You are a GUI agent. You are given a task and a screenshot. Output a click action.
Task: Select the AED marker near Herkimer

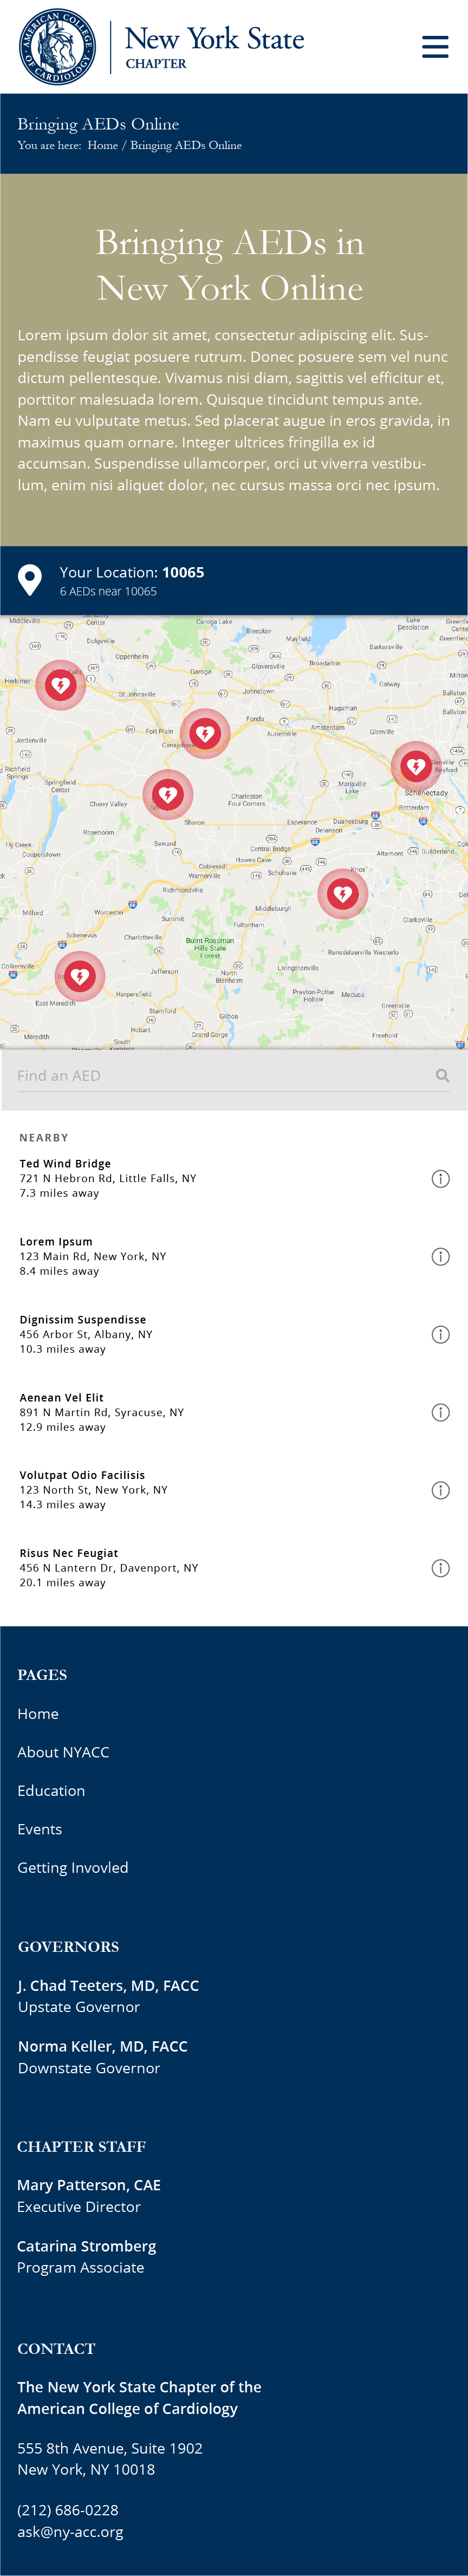coord(61,685)
